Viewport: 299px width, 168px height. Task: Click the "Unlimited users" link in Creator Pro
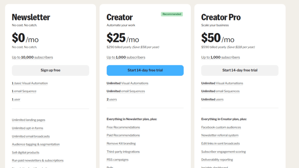coord(212,99)
